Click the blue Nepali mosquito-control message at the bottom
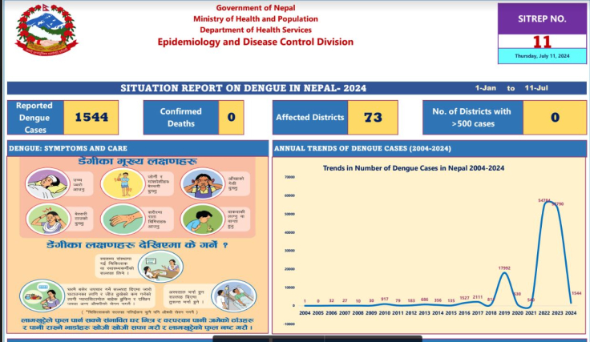590x342 pixels. click(137, 324)
